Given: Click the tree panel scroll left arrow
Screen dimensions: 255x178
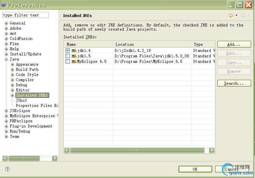Looking at the screenshot, I should pos(5,158).
